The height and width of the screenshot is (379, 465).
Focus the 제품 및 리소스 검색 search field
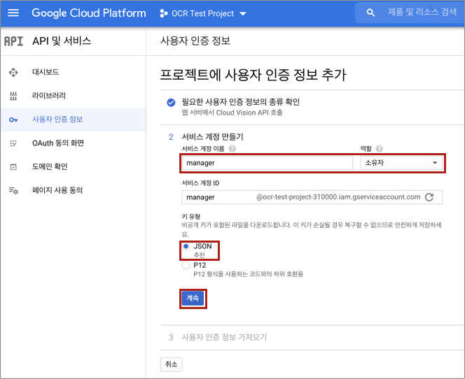click(x=422, y=12)
